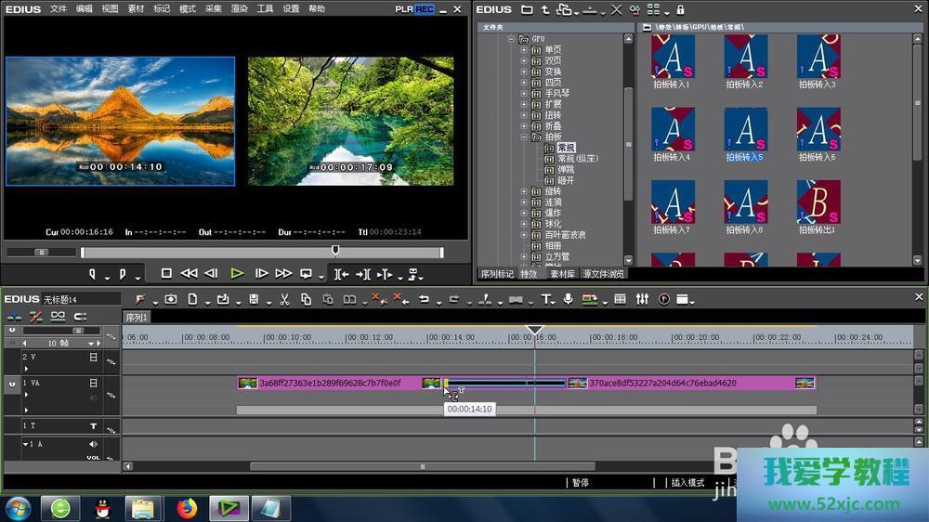The height and width of the screenshot is (522, 929).
Task: Click the save project floppy disk icon
Action: tap(253, 299)
